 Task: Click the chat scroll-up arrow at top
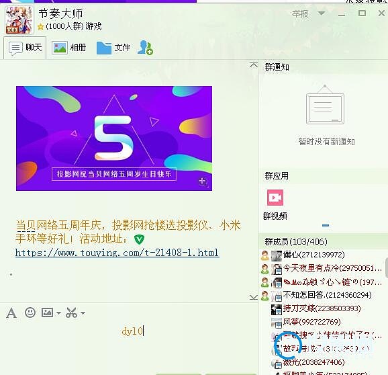pos(253,65)
